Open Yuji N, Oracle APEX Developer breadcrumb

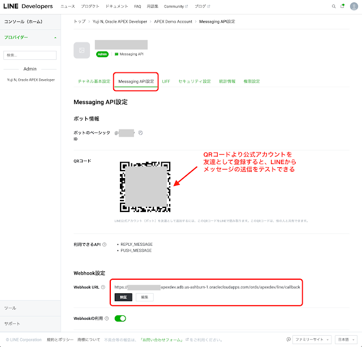119,21
